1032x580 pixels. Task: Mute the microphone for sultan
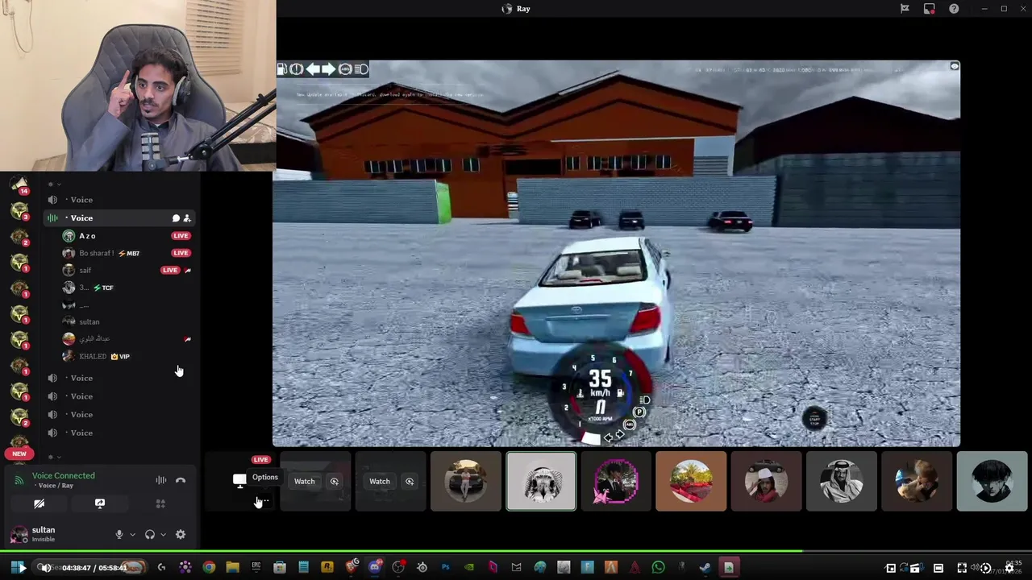[119, 535]
